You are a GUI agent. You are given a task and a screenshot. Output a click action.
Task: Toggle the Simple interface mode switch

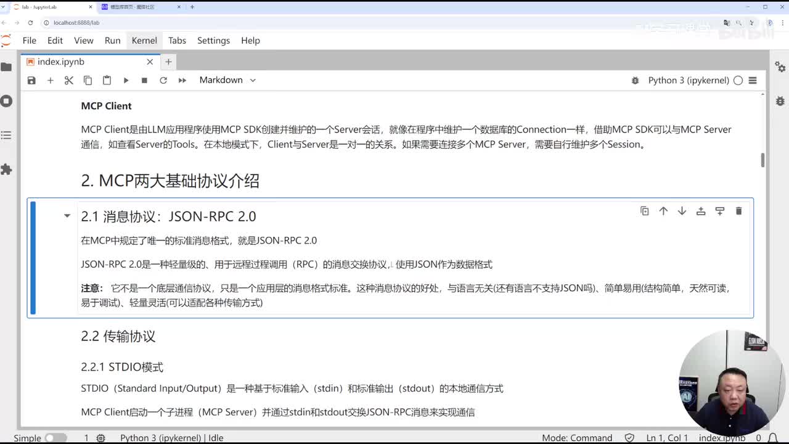pos(55,438)
